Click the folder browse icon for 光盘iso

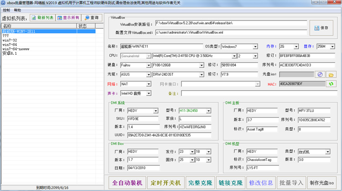[x=331, y=75]
